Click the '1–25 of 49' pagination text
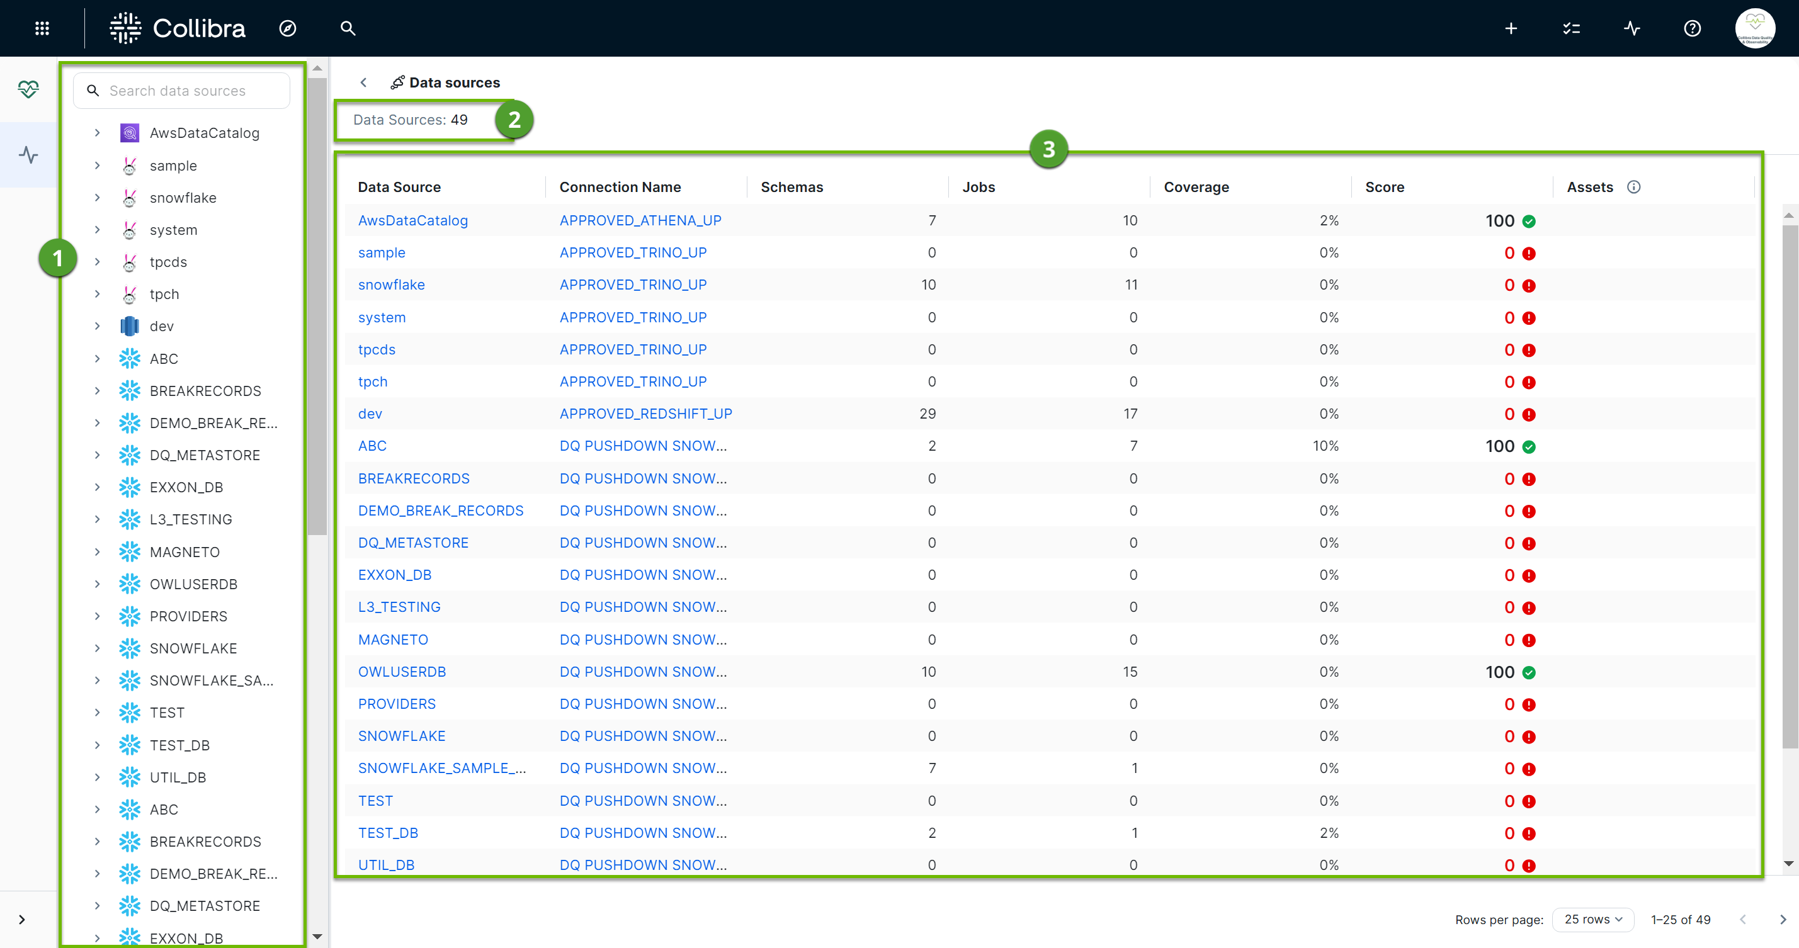This screenshot has height=948, width=1799. 1680,920
